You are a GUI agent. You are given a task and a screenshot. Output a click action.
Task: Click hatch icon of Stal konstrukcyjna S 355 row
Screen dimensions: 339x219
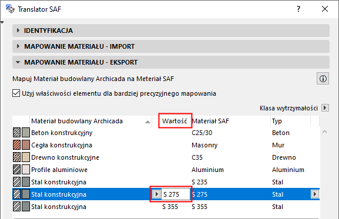point(16,207)
